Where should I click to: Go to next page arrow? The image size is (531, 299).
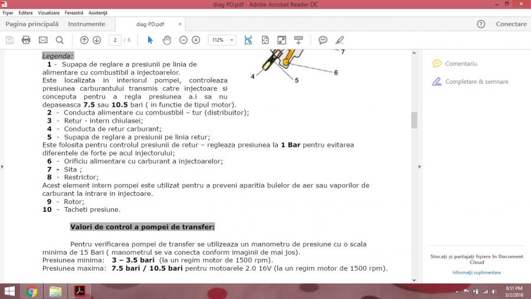(97, 40)
